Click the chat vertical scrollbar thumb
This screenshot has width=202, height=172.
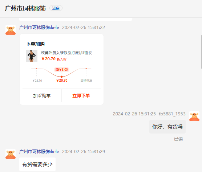point(201,52)
